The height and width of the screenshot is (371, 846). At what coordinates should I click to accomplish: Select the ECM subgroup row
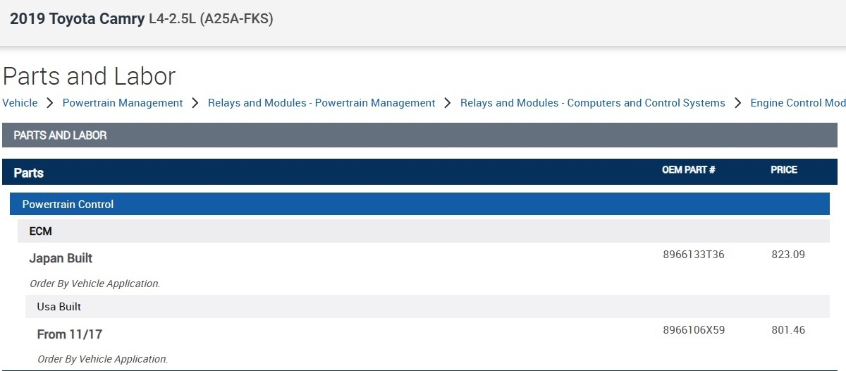tap(424, 231)
